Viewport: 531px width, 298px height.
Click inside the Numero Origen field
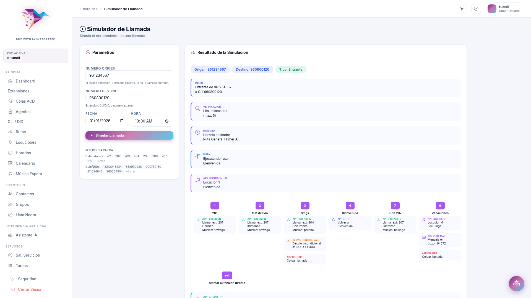(129, 75)
